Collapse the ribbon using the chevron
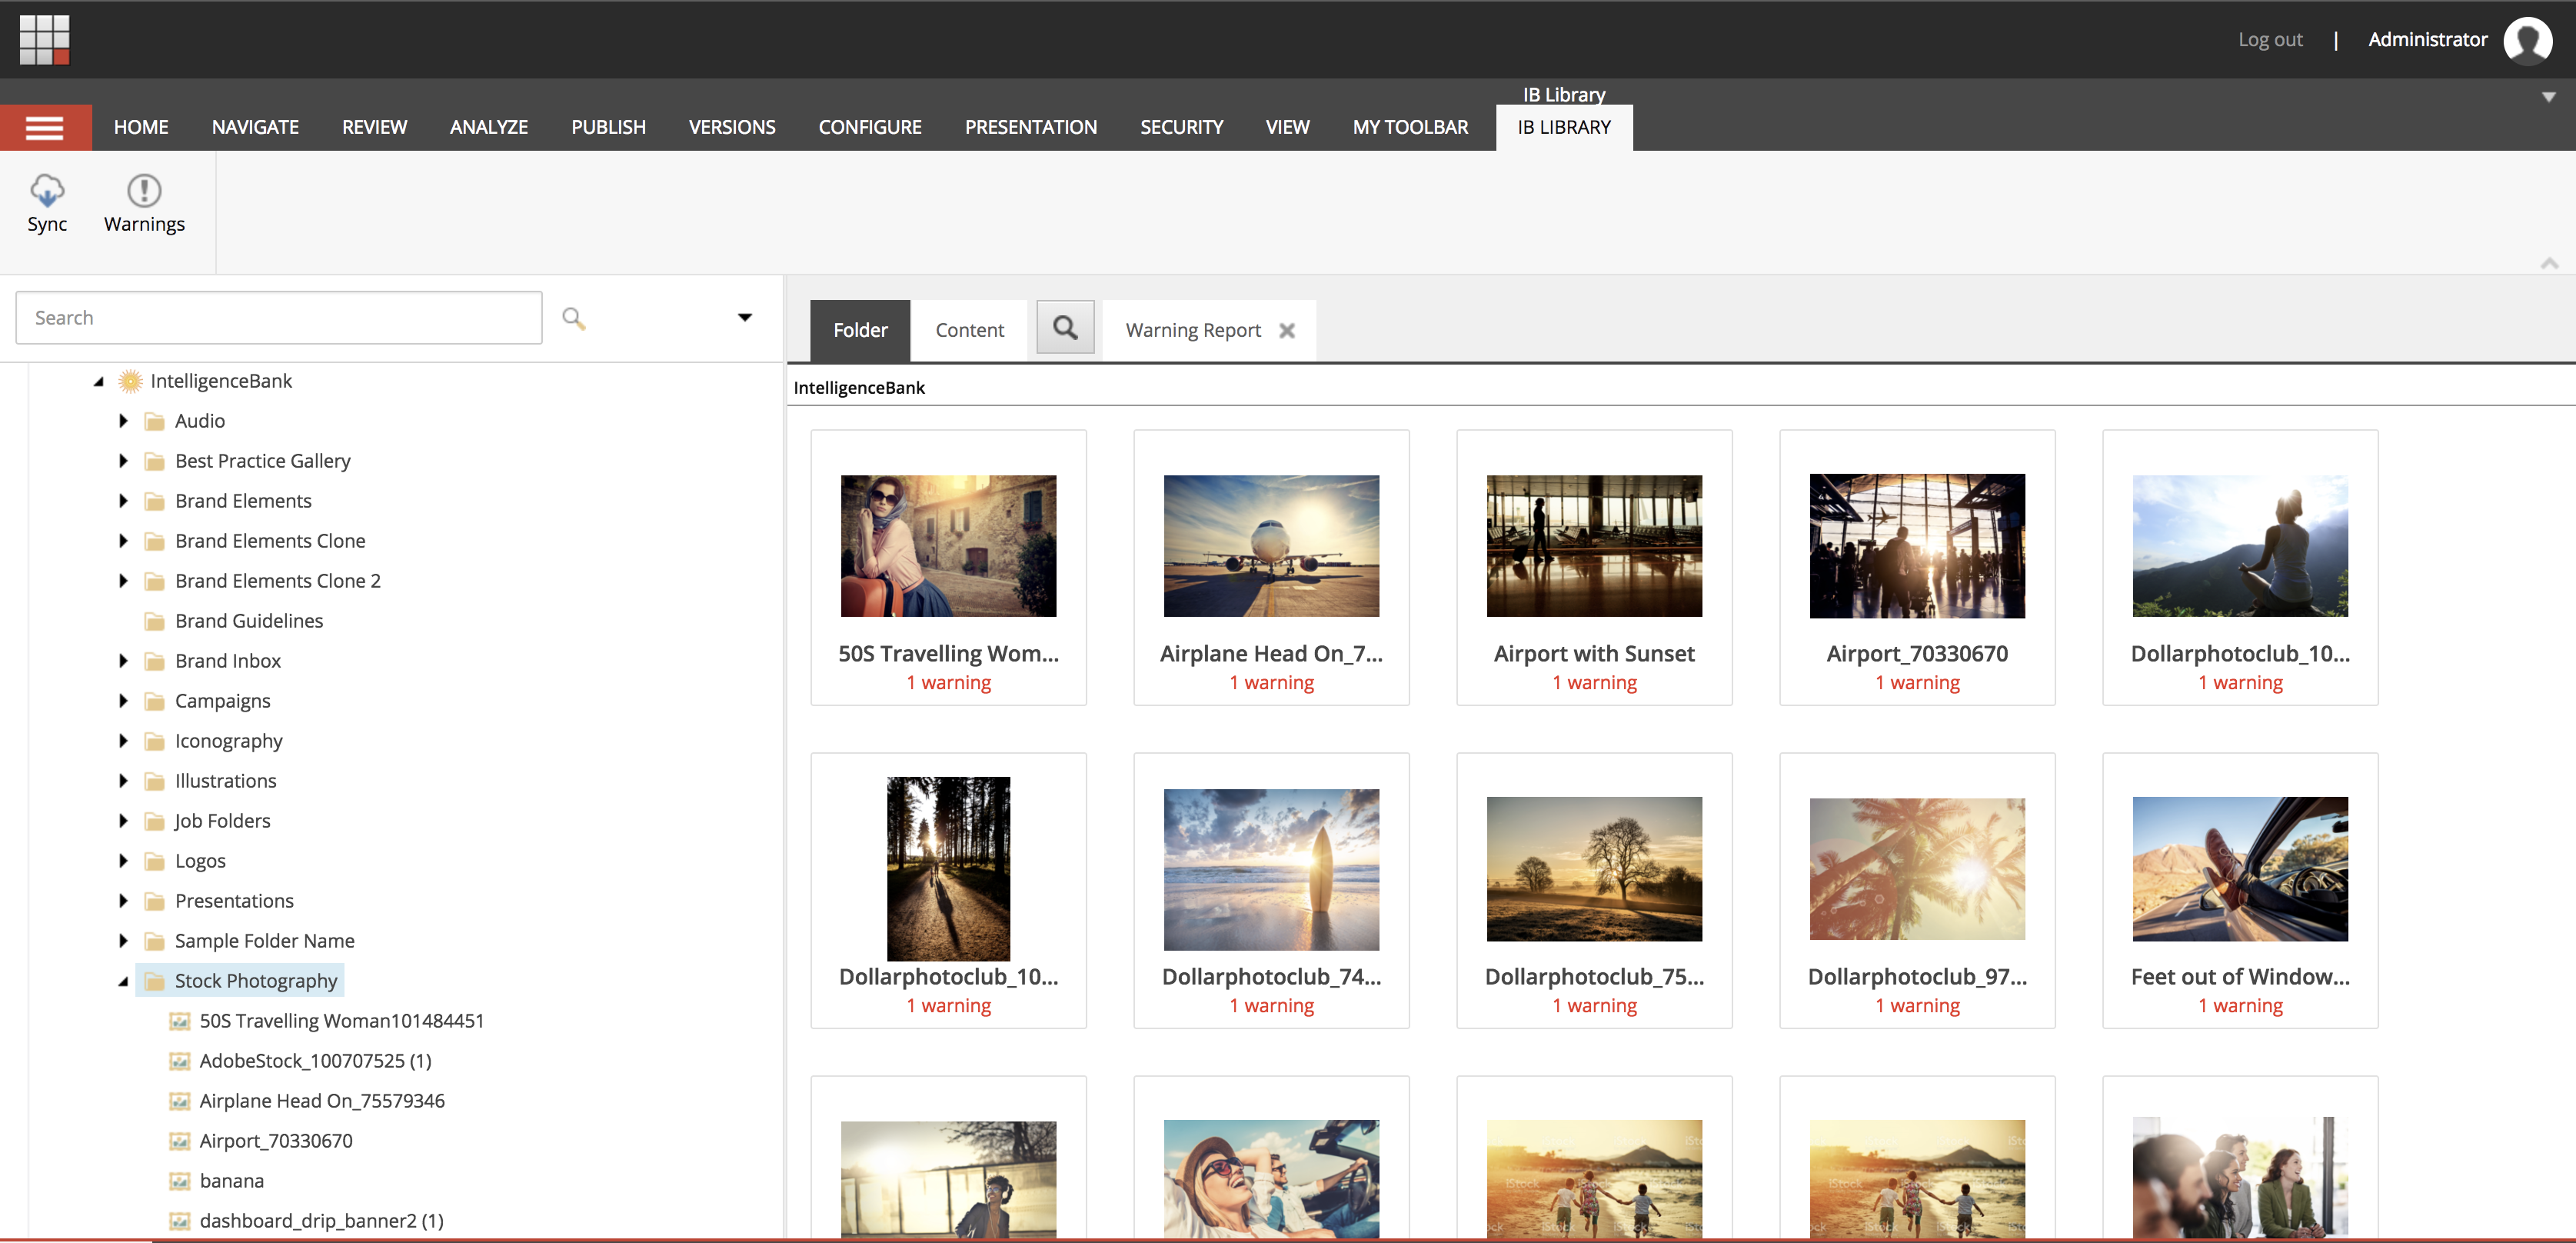 [x=2549, y=263]
